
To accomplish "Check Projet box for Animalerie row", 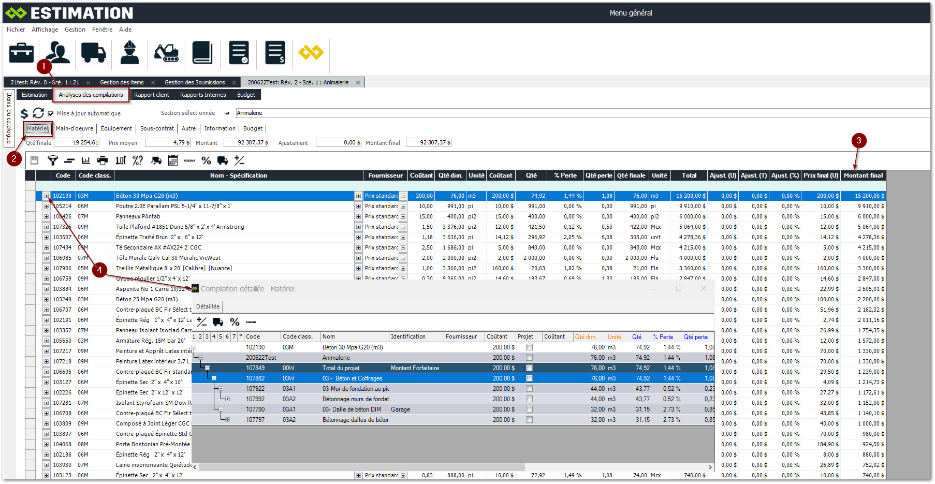I will 529,358.
